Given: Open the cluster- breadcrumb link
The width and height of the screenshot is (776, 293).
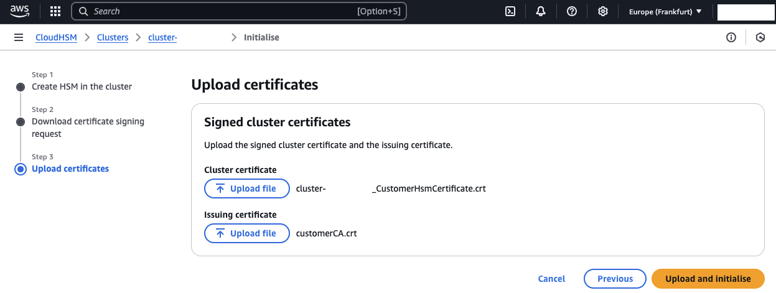Looking at the screenshot, I should [x=162, y=37].
